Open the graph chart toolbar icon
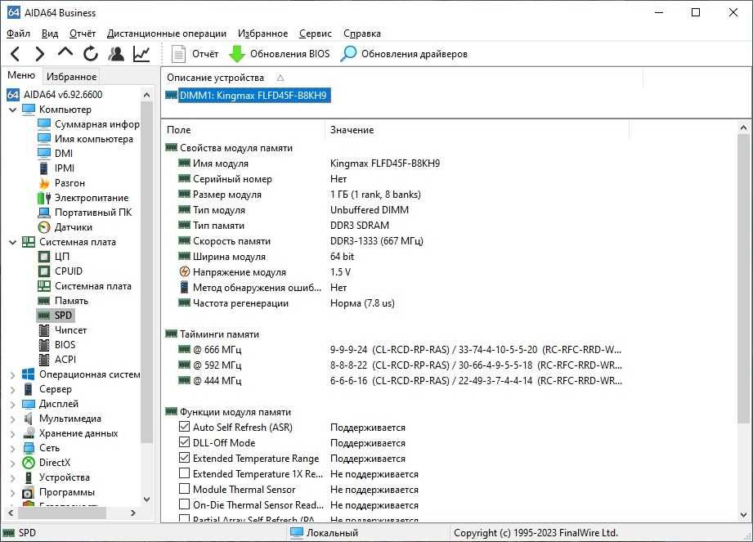The height and width of the screenshot is (542, 753). coord(141,54)
